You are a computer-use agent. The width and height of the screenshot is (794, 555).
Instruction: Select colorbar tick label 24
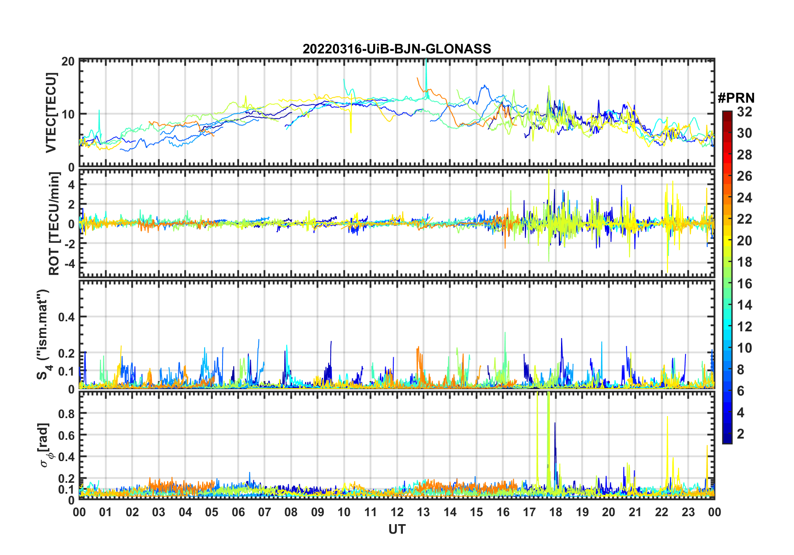744,198
